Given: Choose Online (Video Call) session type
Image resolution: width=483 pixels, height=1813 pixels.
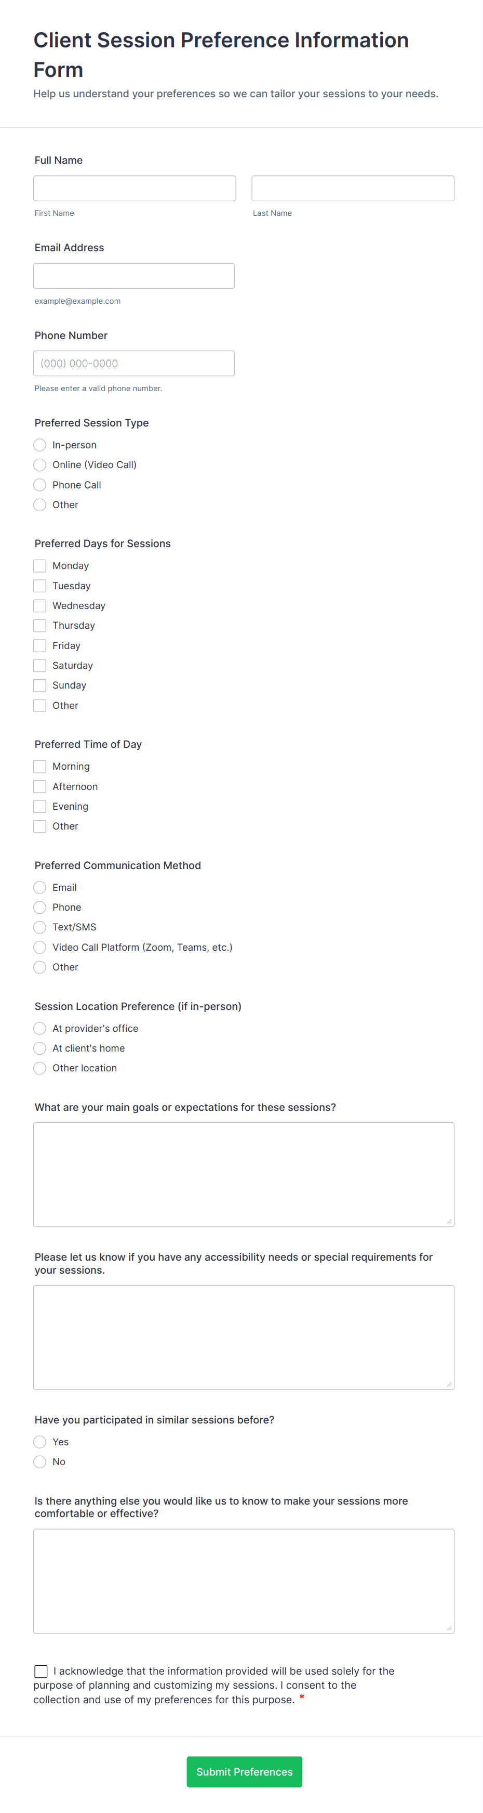Looking at the screenshot, I should coord(40,464).
